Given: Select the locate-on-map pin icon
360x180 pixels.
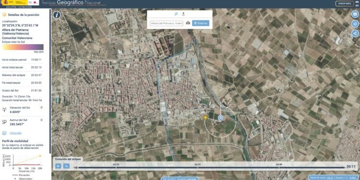Looking at the screenshot, I should (x=183, y=14).
